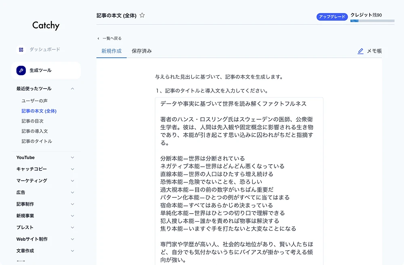Switch to the 保存済み tab

click(142, 51)
